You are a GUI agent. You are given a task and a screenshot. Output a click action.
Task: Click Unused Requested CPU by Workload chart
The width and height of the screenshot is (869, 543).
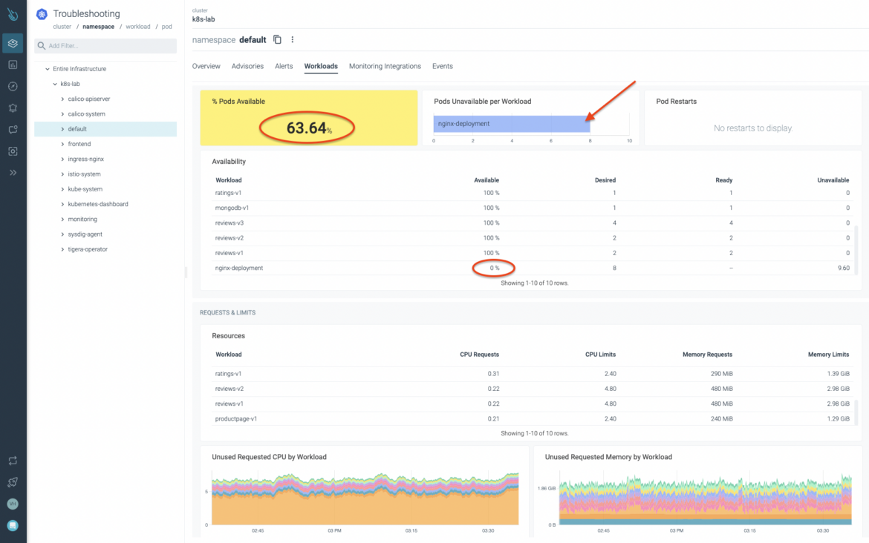click(x=365, y=498)
